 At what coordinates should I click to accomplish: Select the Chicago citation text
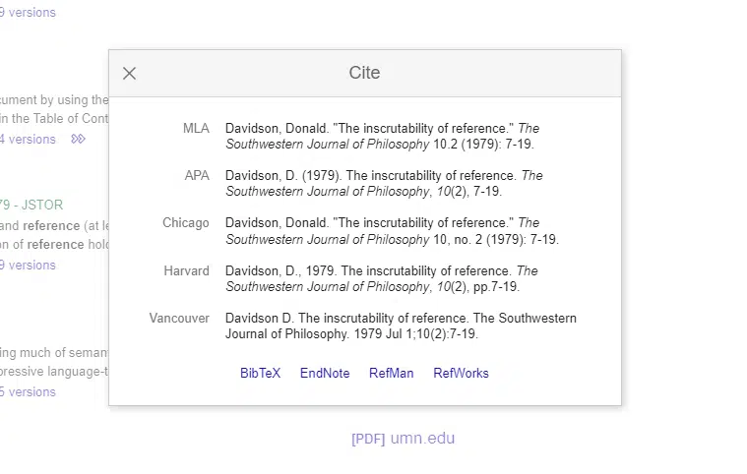(x=392, y=231)
